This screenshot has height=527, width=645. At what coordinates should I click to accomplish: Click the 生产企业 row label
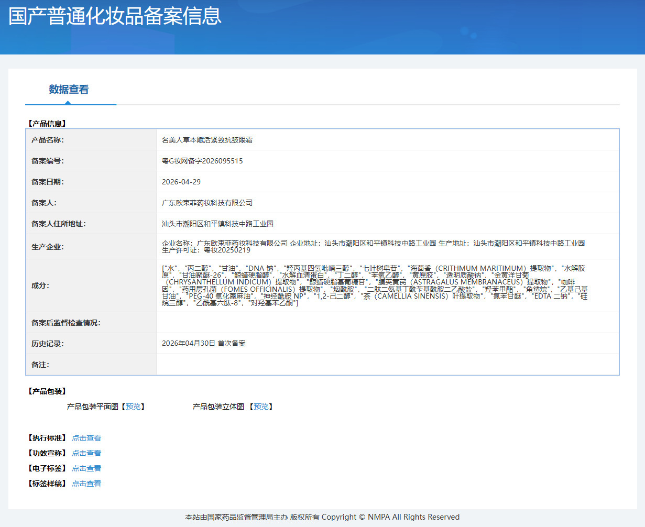(x=48, y=247)
